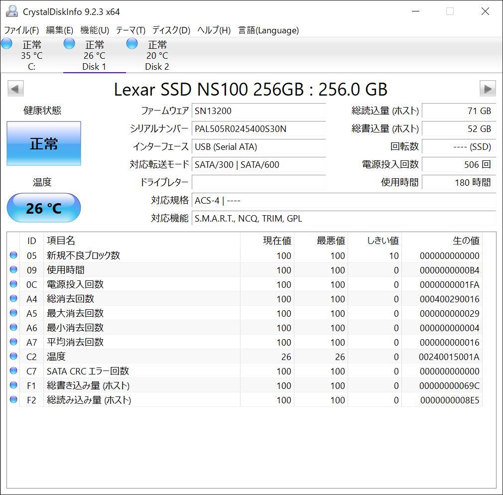The height and width of the screenshot is (495, 503).
Task: Click status orb beside SATA CRC エラー回数 row
Action: click(x=13, y=371)
